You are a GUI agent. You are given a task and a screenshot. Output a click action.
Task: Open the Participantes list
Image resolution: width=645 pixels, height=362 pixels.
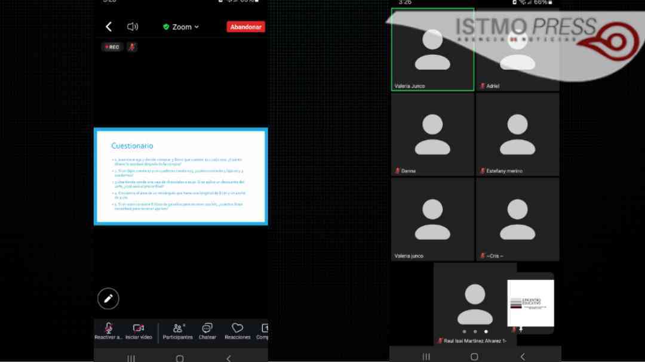178,331
